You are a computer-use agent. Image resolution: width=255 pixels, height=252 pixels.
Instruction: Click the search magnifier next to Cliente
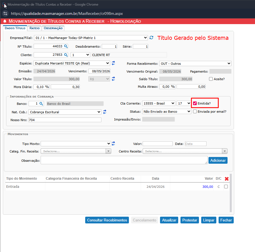point(66,55)
